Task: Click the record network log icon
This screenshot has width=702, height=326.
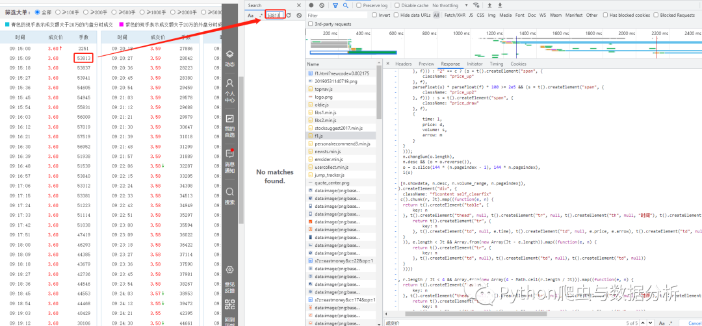Action: [x=311, y=6]
